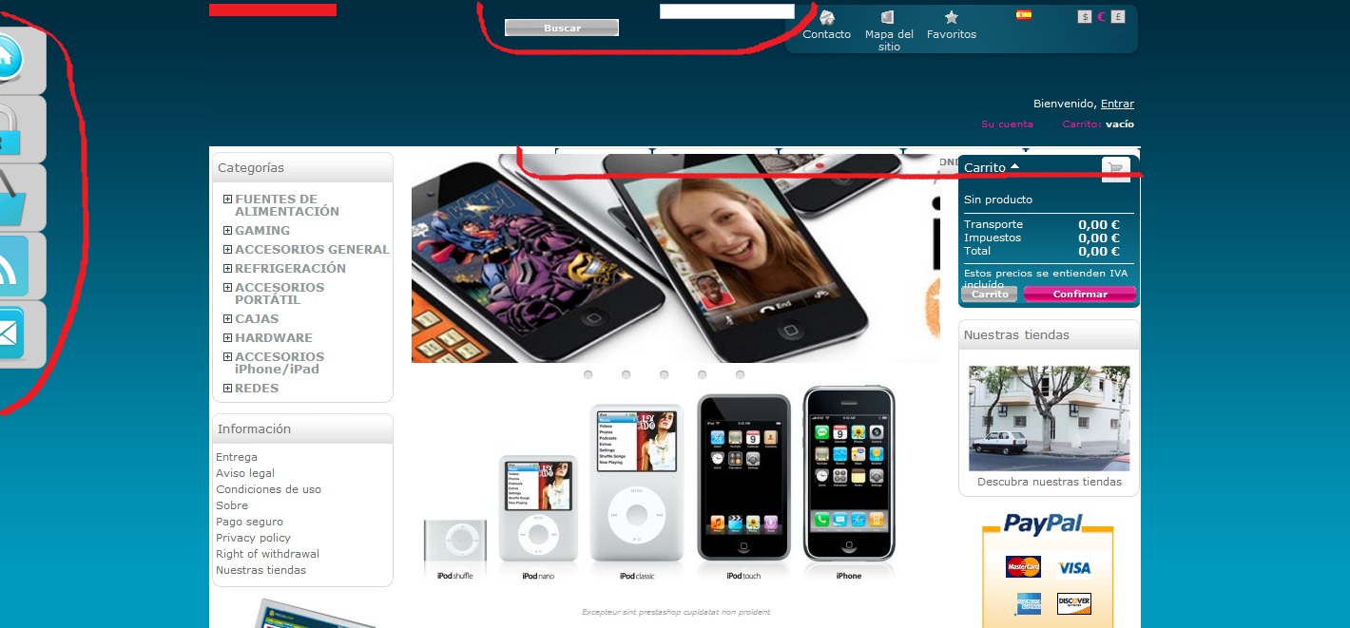Expand the HARDWARE category
Image resolution: width=1350 pixels, height=628 pixels.
pos(227,337)
